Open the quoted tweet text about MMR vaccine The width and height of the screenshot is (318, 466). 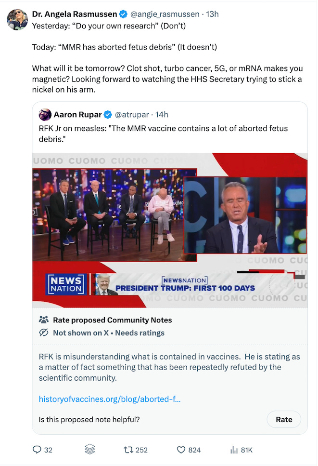click(163, 134)
